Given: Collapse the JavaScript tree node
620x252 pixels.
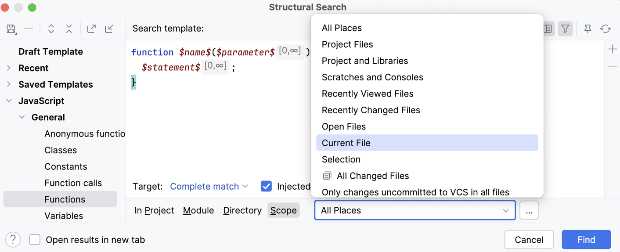Looking at the screenshot, I should coord(9,101).
